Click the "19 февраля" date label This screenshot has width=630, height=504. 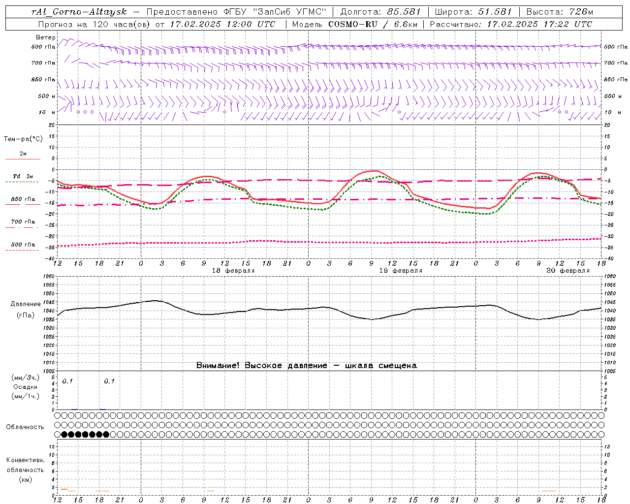tap(401, 271)
